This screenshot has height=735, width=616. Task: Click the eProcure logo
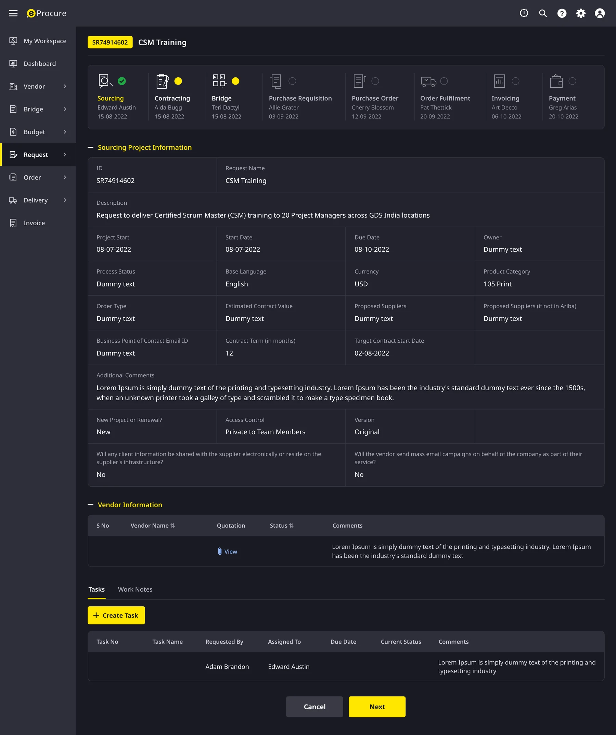pos(47,13)
